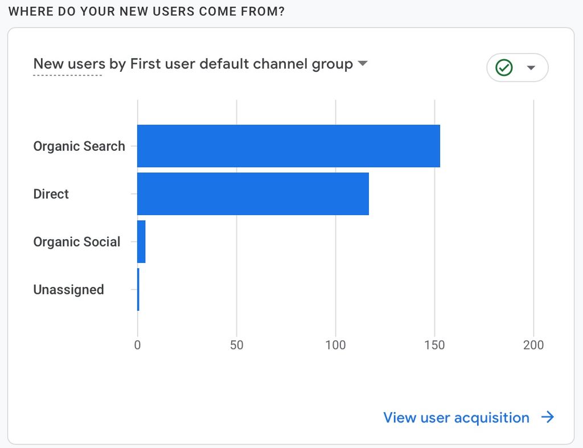Click the "0" x-axis tick label
583x448 pixels.
click(137, 345)
